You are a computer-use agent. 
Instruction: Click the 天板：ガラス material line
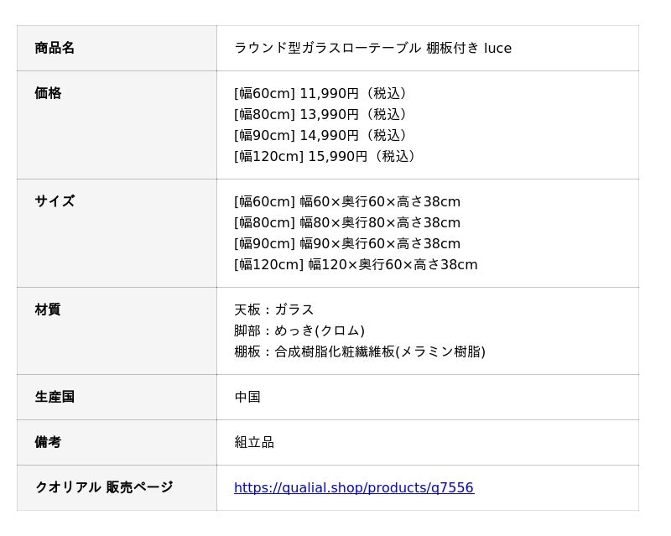click(x=274, y=310)
